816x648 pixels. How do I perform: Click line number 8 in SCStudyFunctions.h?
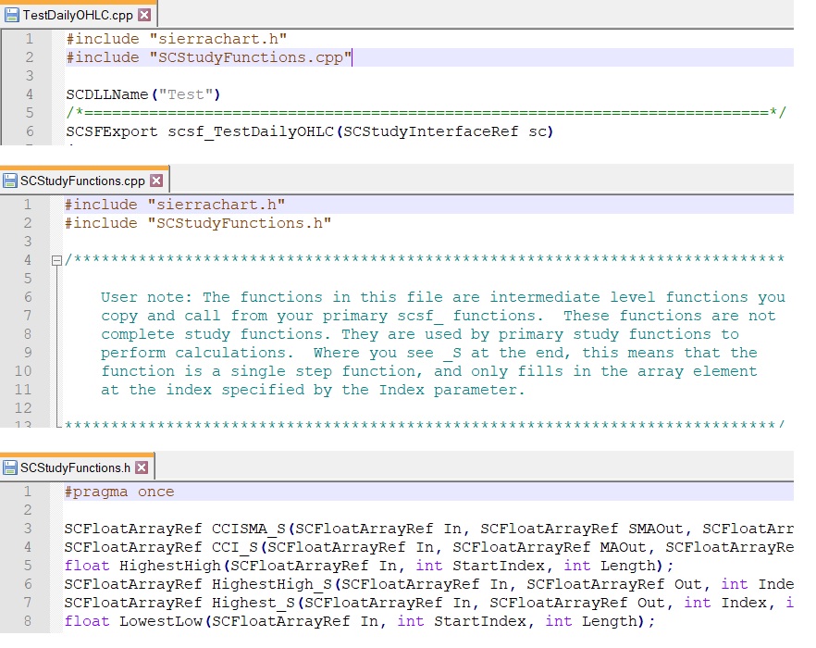[x=28, y=621]
